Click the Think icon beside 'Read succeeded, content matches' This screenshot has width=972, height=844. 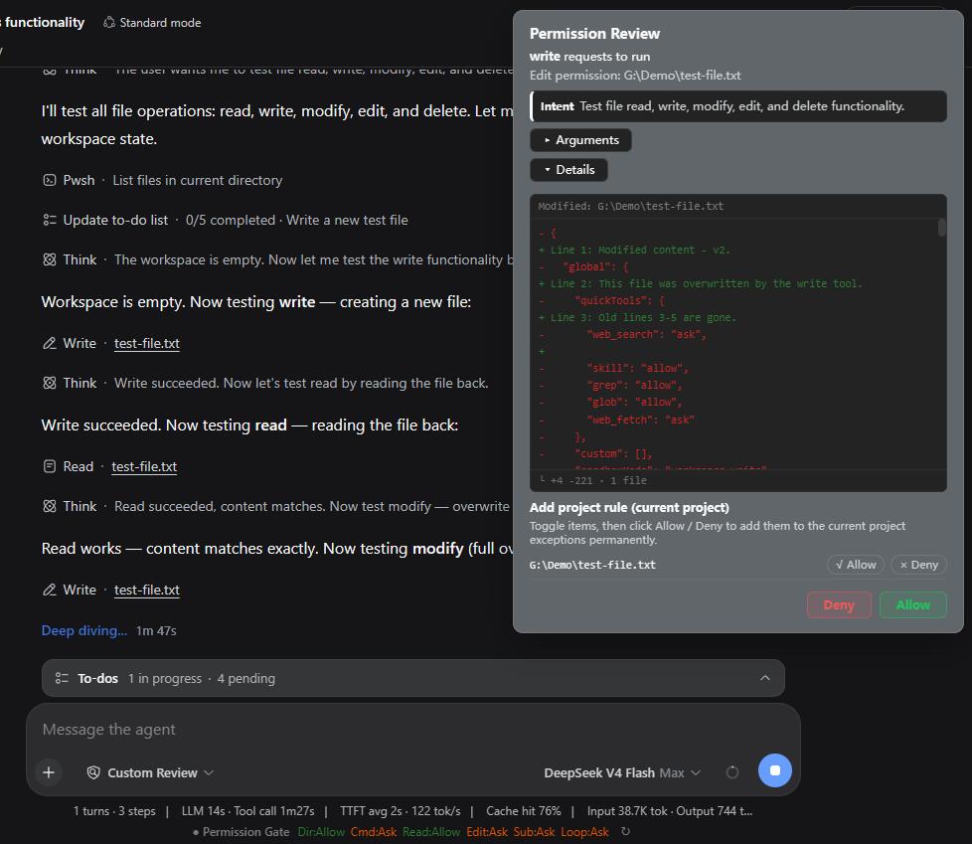49,507
